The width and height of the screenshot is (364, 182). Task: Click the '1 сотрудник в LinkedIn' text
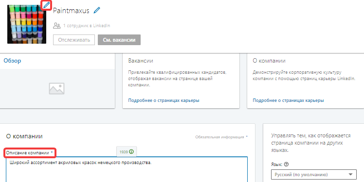[87, 26]
